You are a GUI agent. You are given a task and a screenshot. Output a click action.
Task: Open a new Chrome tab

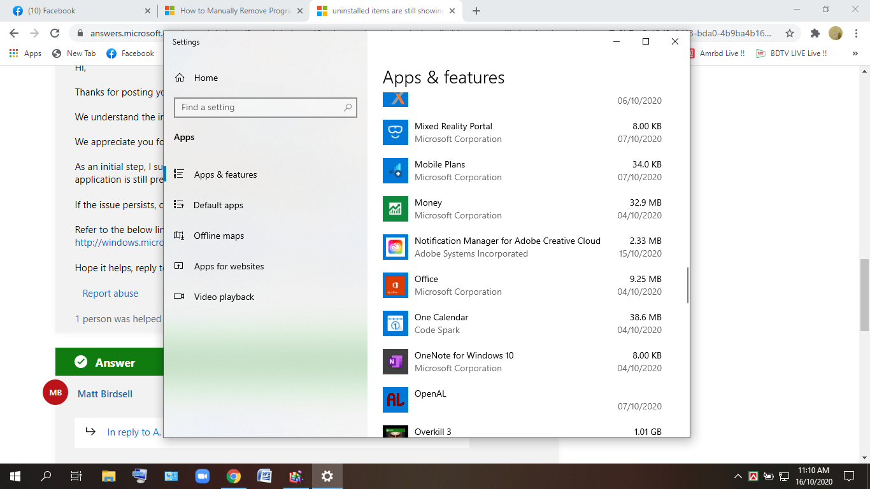click(476, 11)
